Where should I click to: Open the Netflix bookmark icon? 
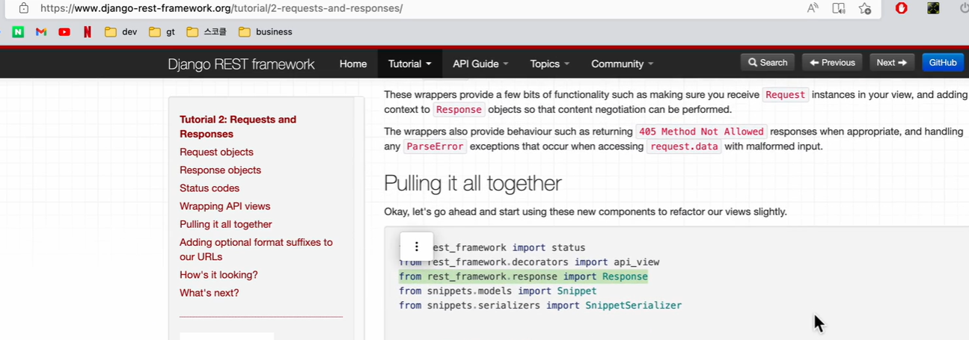click(88, 32)
